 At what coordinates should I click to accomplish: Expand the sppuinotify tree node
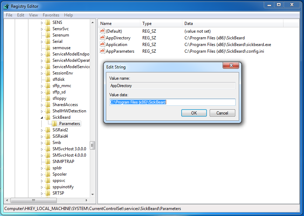pos(42,188)
